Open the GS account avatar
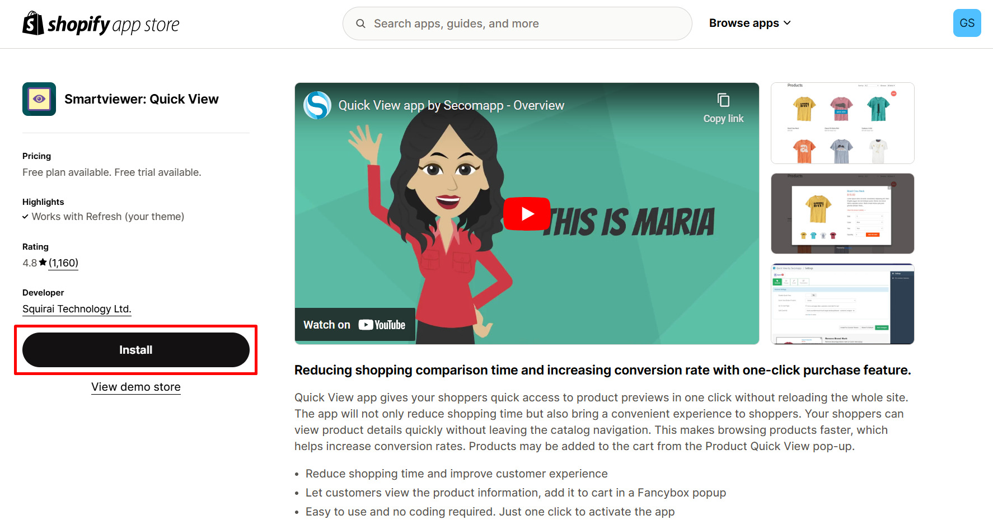Screen dimensions: 993x529 pyautogui.click(x=967, y=23)
